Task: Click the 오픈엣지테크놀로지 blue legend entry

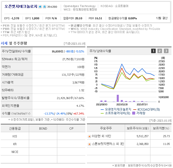Action: (116, 109)
